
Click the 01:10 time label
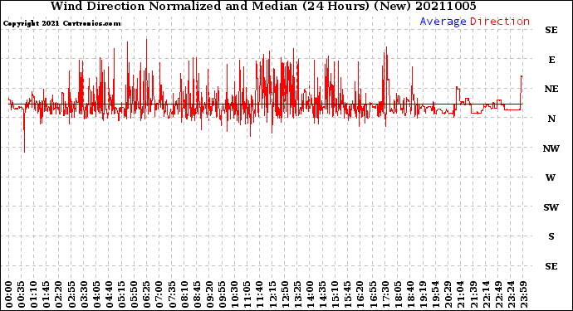(34, 294)
